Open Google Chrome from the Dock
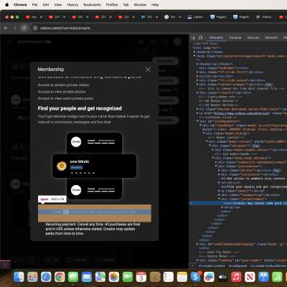 [x=60, y=277]
